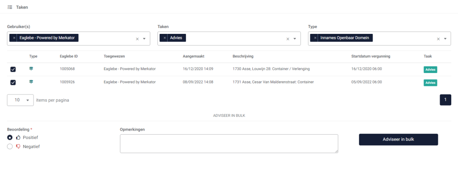Clear all selections in Type filter
458x172 pixels.
438,39
